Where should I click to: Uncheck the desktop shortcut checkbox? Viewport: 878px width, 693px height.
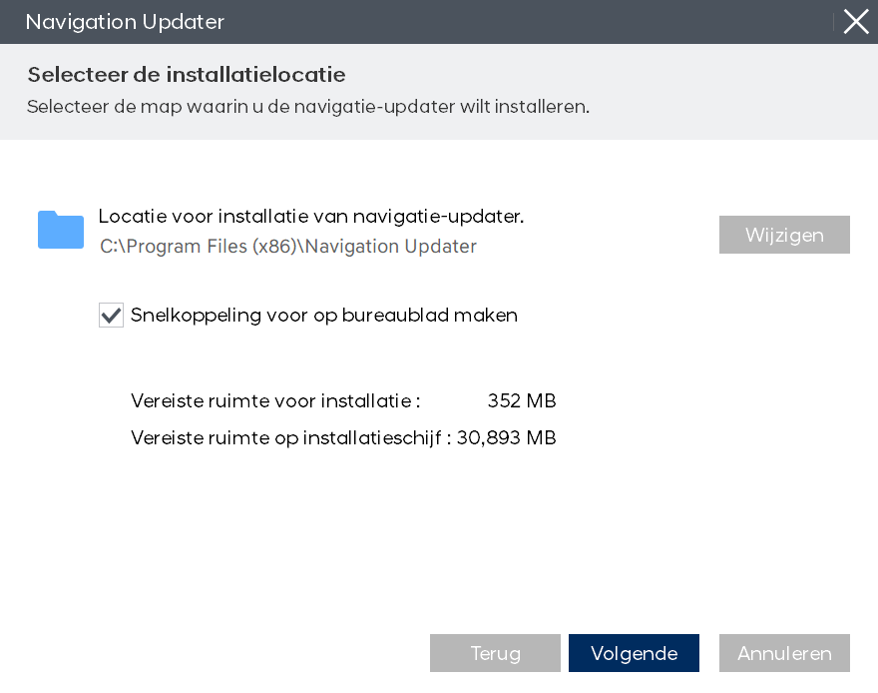pyautogui.click(x=111, y=316)
